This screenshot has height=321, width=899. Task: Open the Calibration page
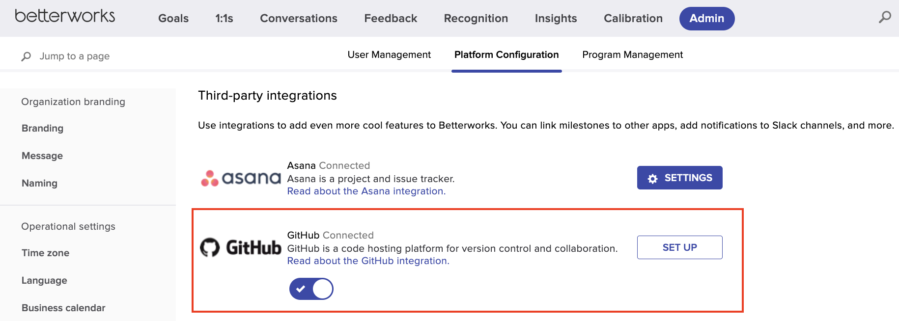coord(633,18)
